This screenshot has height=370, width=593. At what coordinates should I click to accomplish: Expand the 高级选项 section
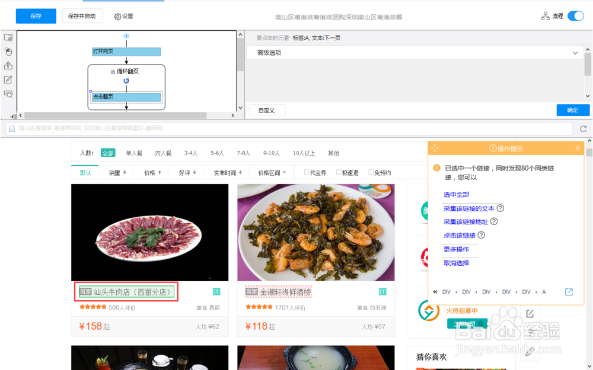tap(415, 53)
